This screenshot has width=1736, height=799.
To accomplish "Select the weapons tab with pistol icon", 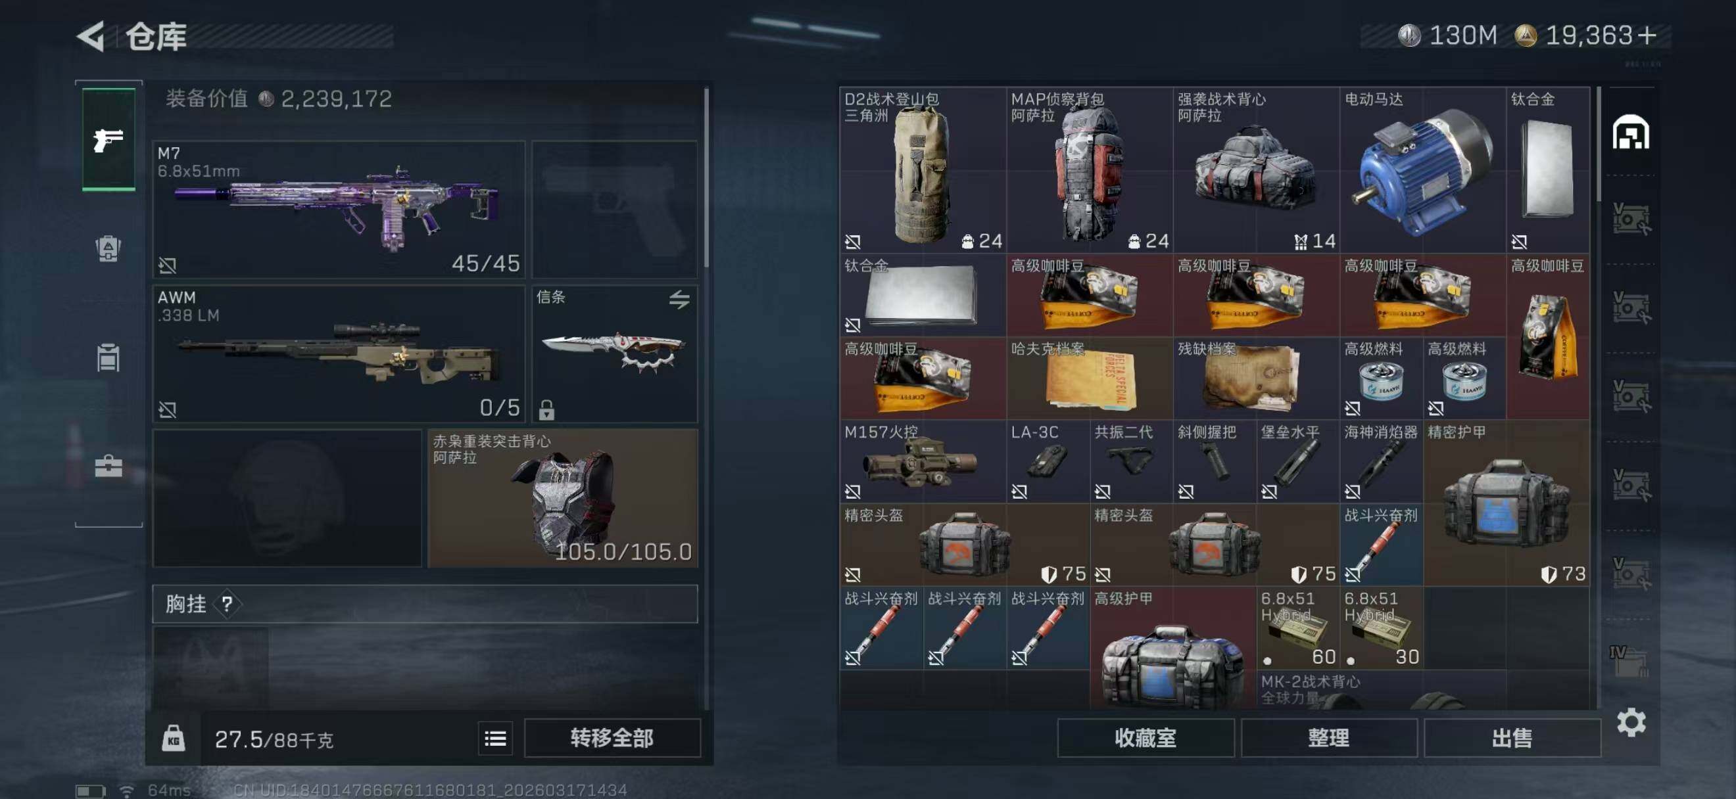I will [108, 140].
